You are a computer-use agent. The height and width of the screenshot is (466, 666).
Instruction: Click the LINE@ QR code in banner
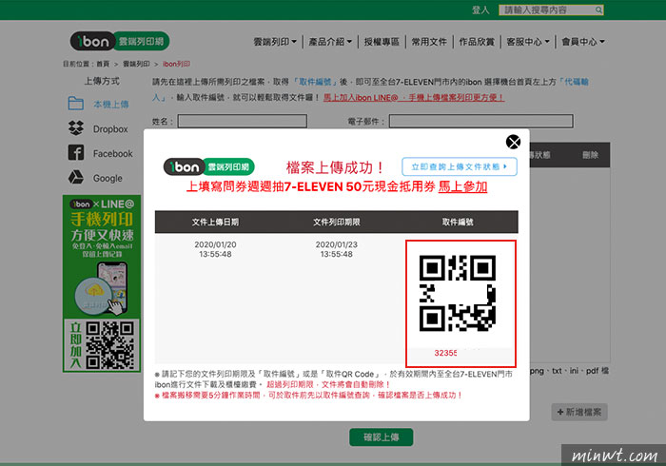(110, 344)
